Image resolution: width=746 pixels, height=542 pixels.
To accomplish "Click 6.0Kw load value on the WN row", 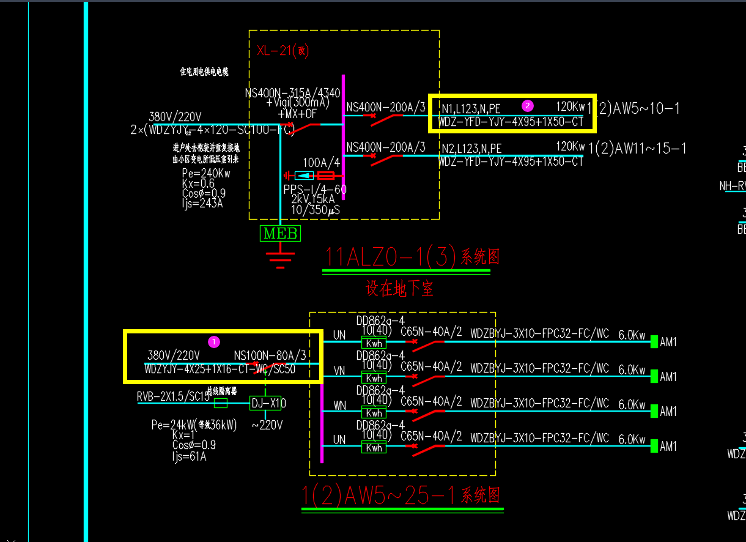I will point(632,404).
